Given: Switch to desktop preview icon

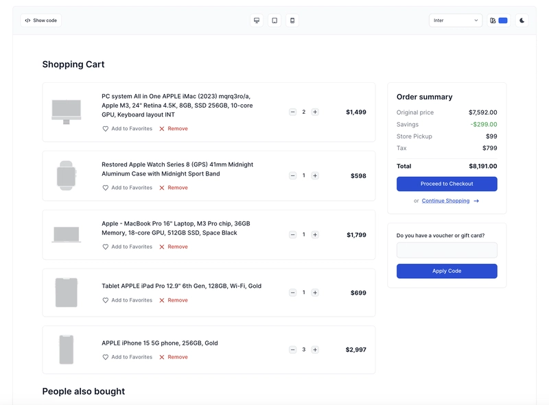Looking at the screenshot, I should tap(257, 21).
